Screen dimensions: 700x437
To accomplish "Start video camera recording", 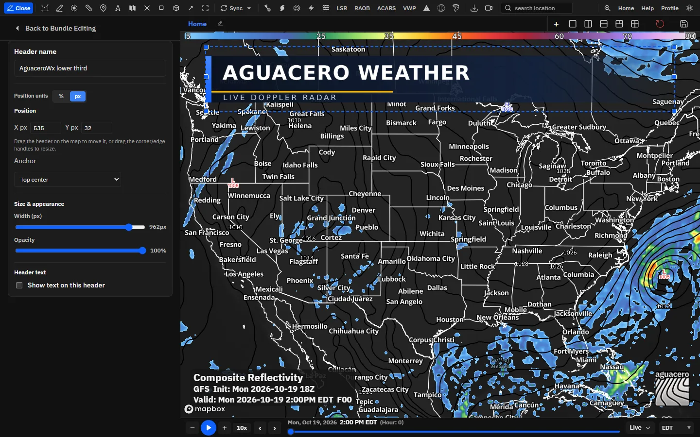I will [489, 8].
